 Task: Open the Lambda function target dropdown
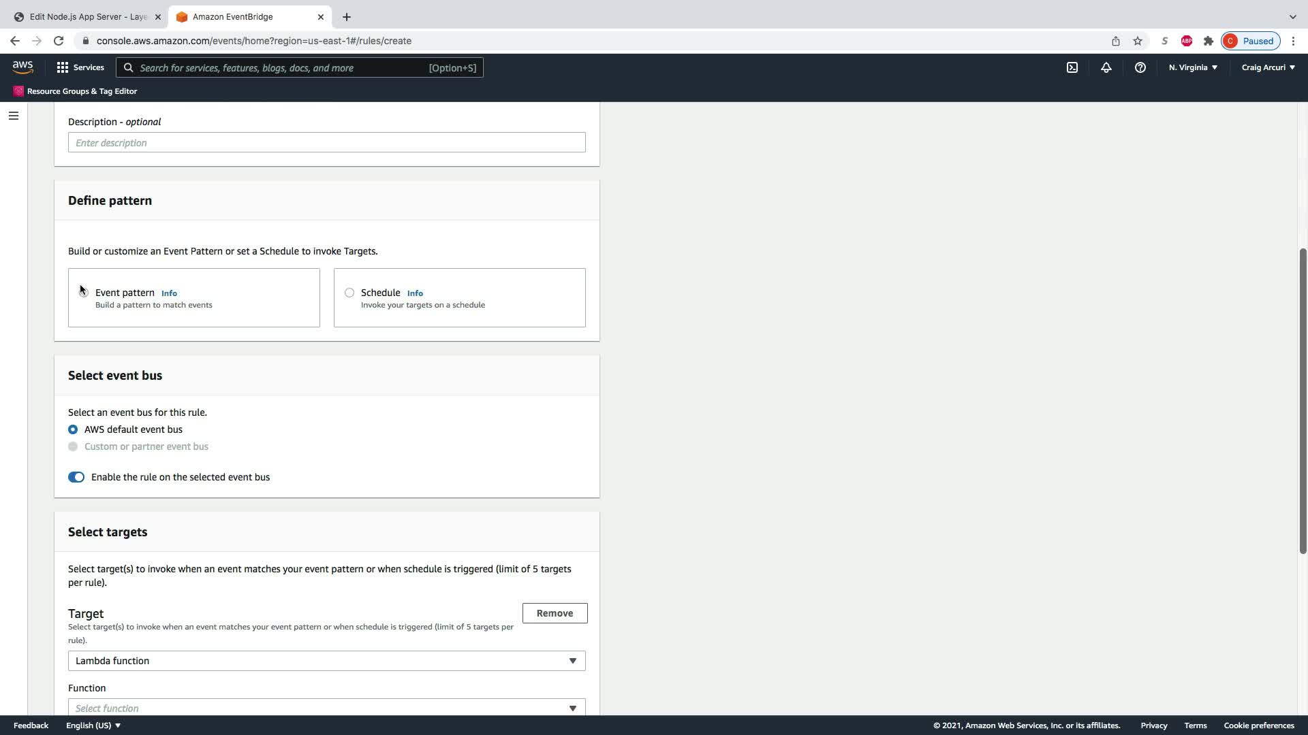326,661
